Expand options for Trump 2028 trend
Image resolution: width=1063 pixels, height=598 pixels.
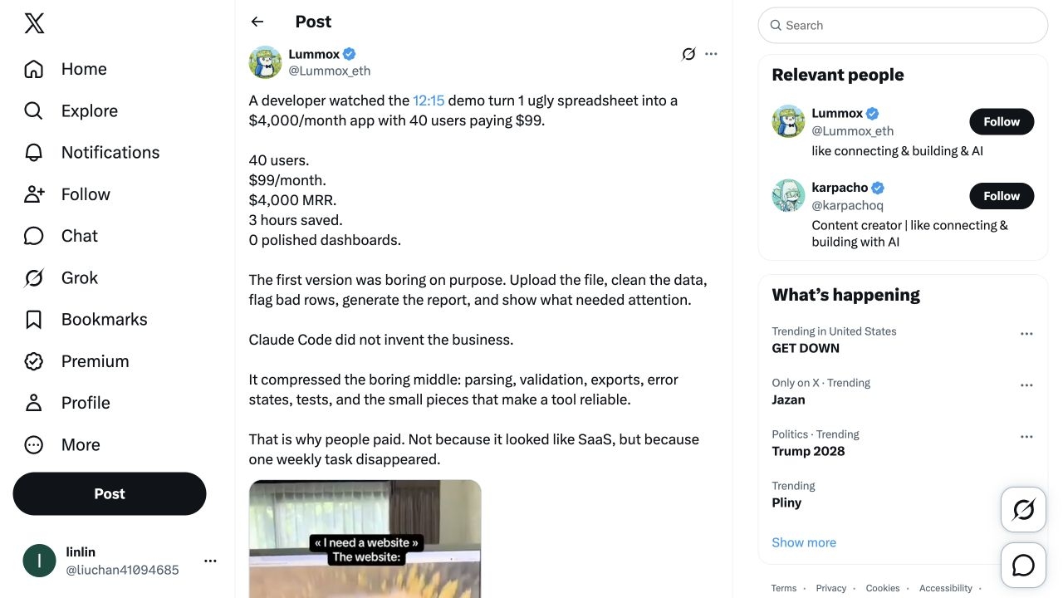(1026, 437)
